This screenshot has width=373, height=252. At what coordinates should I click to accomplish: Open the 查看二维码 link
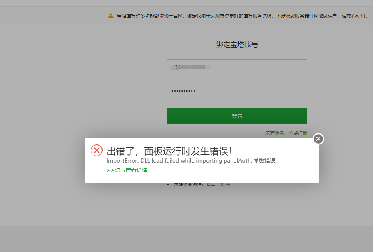pos(218,185)
